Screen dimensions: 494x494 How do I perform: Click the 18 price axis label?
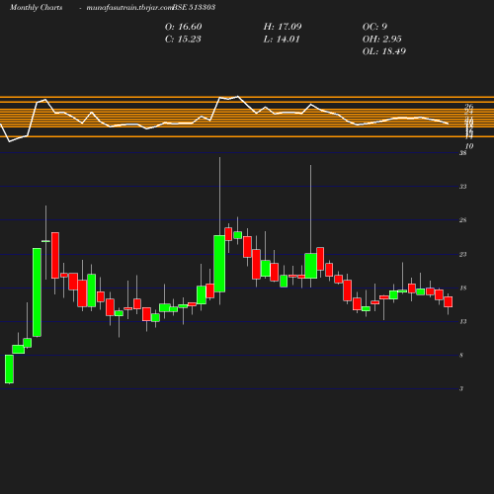[463, 288]
